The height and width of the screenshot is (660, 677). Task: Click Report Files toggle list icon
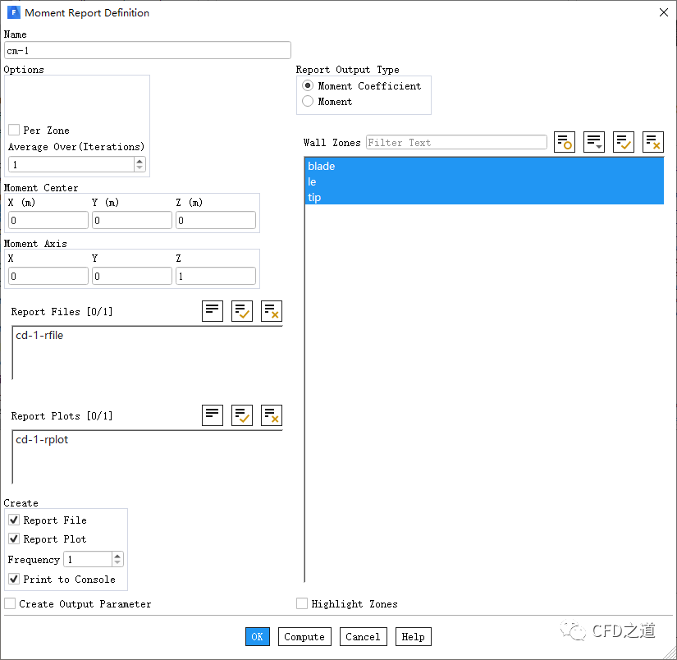(213, 311)
